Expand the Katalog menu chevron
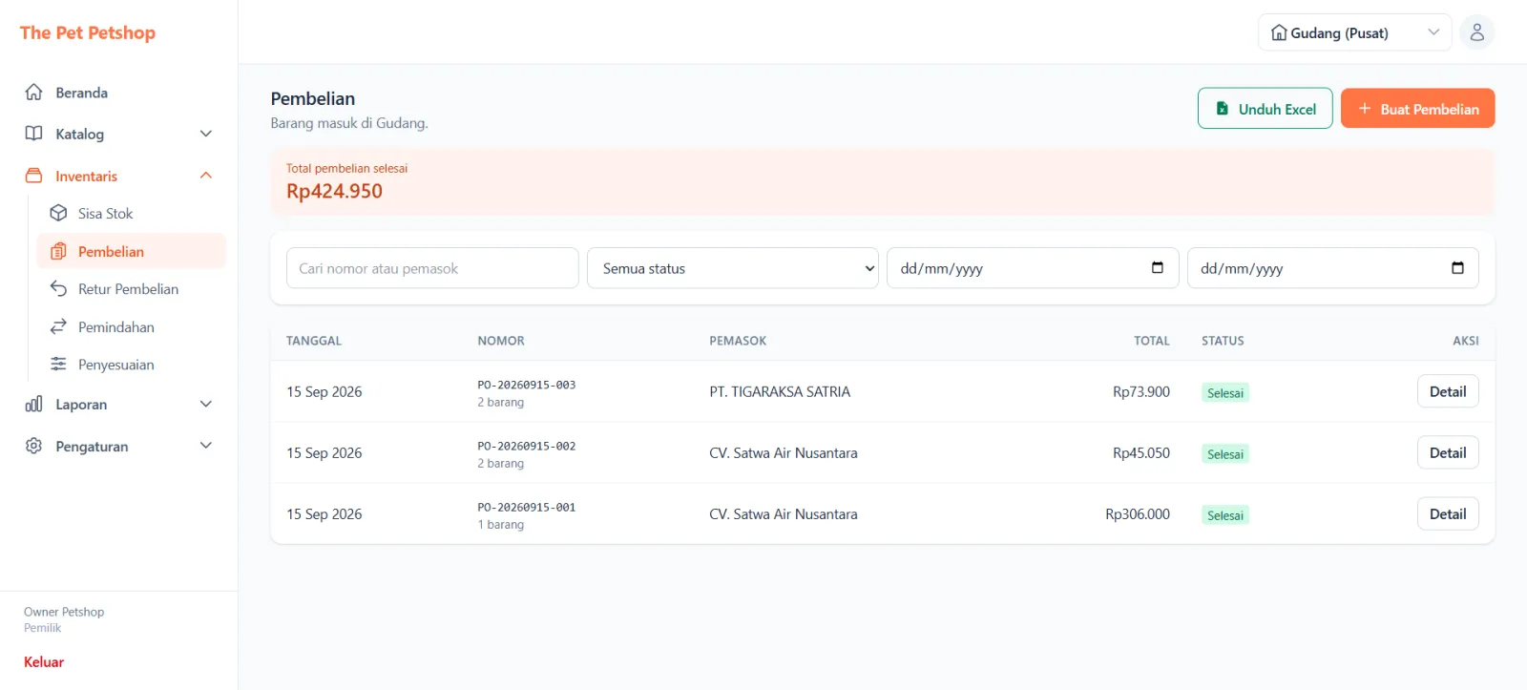1527x690 pixels. coord(206,134)
